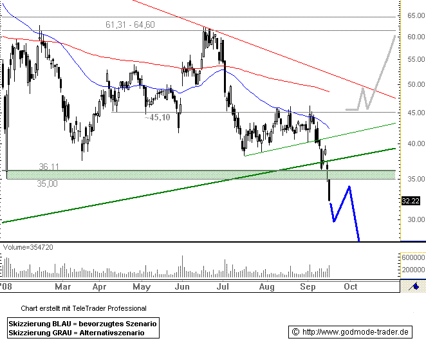Click the 60.00 price axis label
The image size is (426, 343).
pyautogui.click(x=416, y=37)
